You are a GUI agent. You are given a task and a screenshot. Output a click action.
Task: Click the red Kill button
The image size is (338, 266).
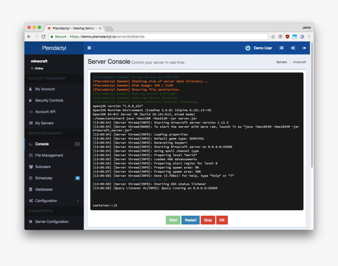(x=222, y=220)
